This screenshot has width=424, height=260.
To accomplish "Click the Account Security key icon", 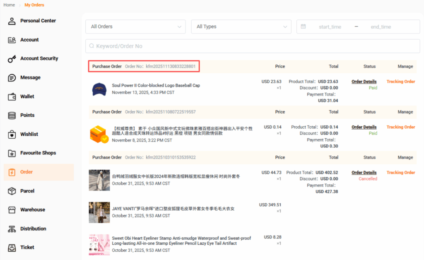I will coord(12,59).
